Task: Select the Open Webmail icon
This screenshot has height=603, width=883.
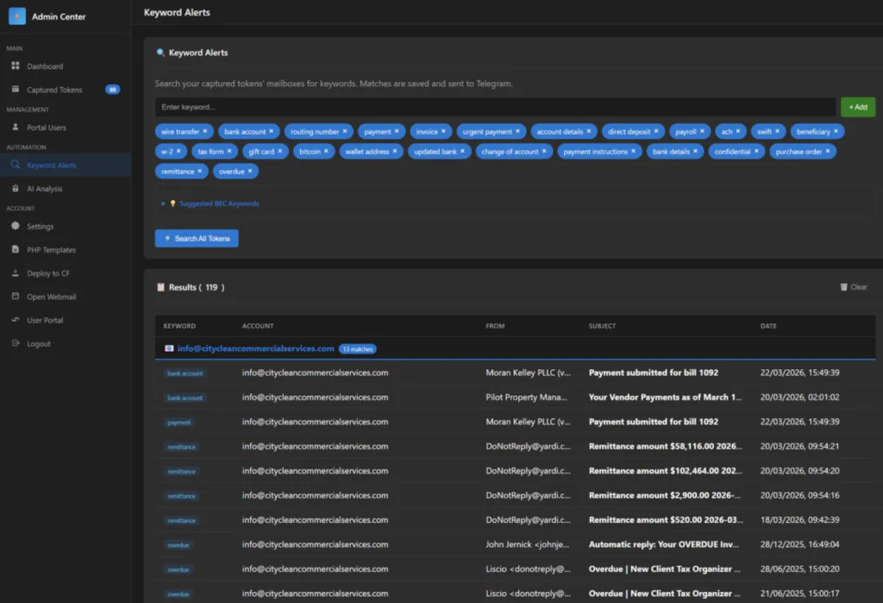Action: coord(16,297)
